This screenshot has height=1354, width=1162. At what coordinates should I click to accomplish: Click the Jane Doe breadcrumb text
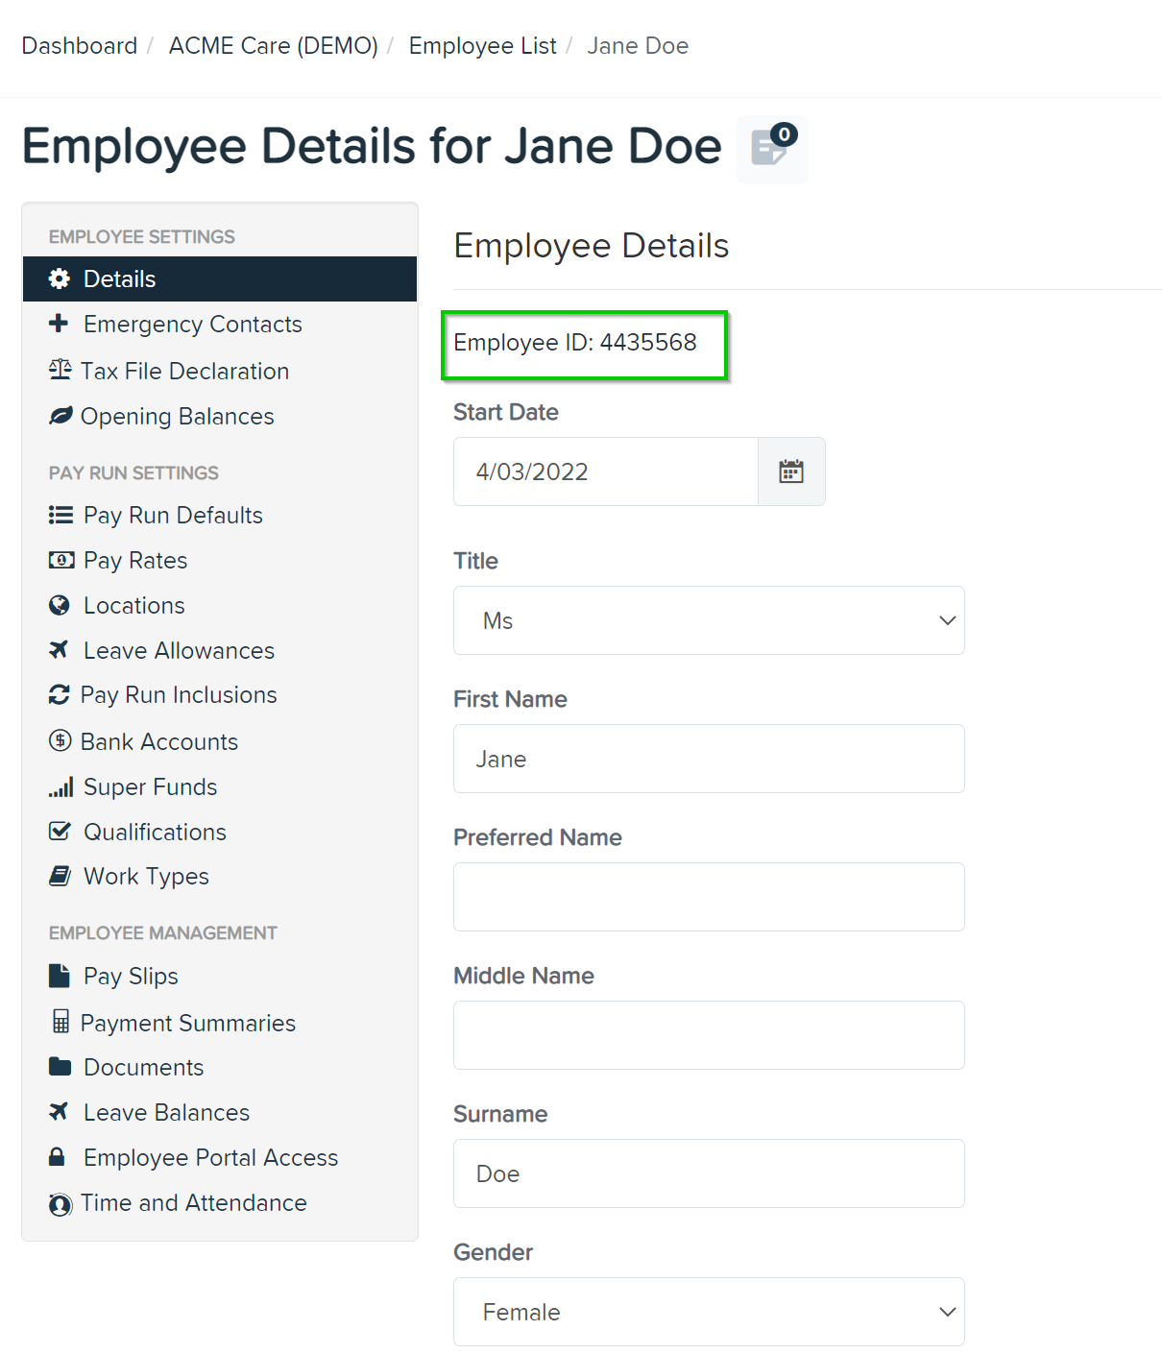pos(638,45)
